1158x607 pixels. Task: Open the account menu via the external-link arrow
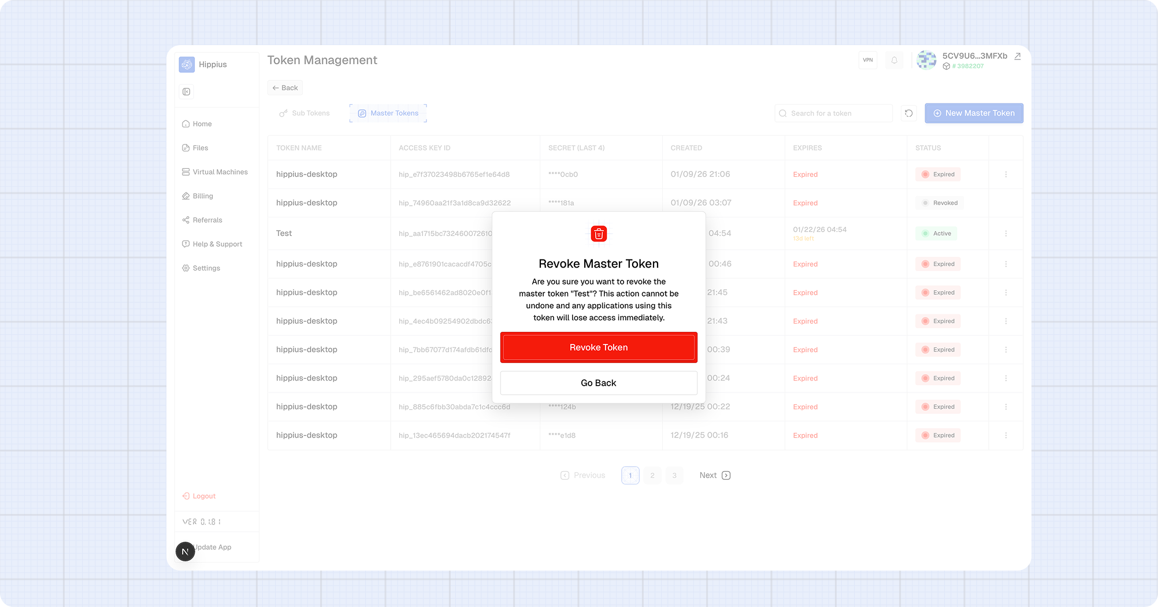point(1017,57)
